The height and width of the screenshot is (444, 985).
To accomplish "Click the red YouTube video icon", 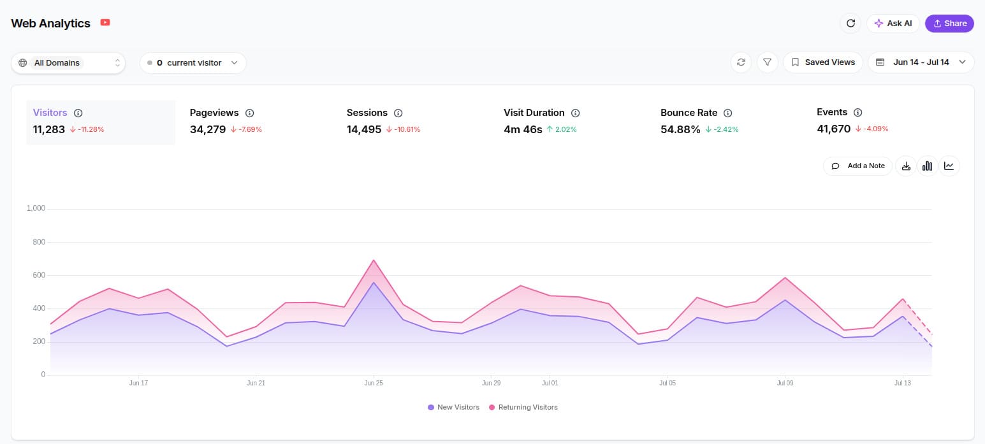I will [x=105, y=23].
